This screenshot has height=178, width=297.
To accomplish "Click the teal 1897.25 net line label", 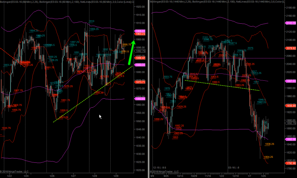I will (75, 42).
